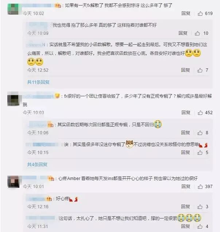Reply (回复) to the 12:52 comment
The height and width of the screenshot is (232, 220).
click(x=185, y=70)
